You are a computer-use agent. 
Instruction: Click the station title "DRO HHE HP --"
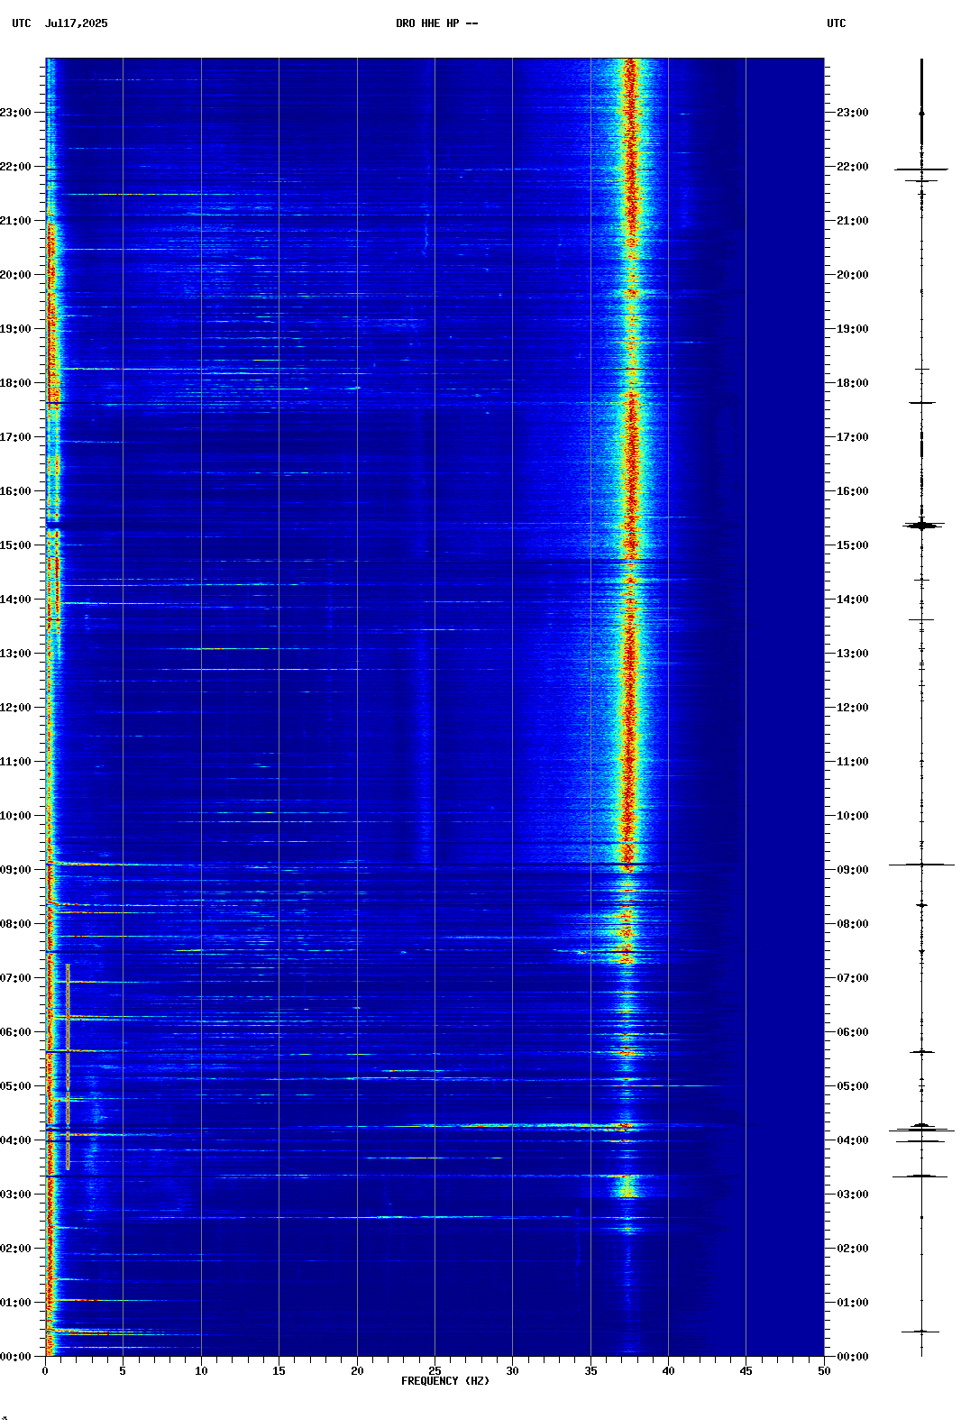(x=437, y=23)
